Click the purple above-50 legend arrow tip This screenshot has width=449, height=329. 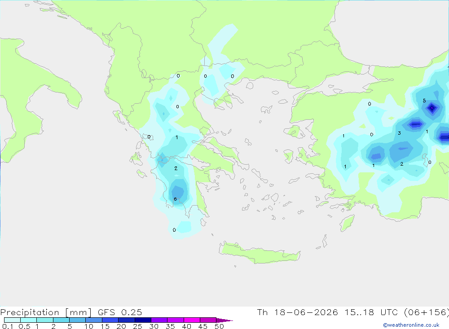(225, 320)
